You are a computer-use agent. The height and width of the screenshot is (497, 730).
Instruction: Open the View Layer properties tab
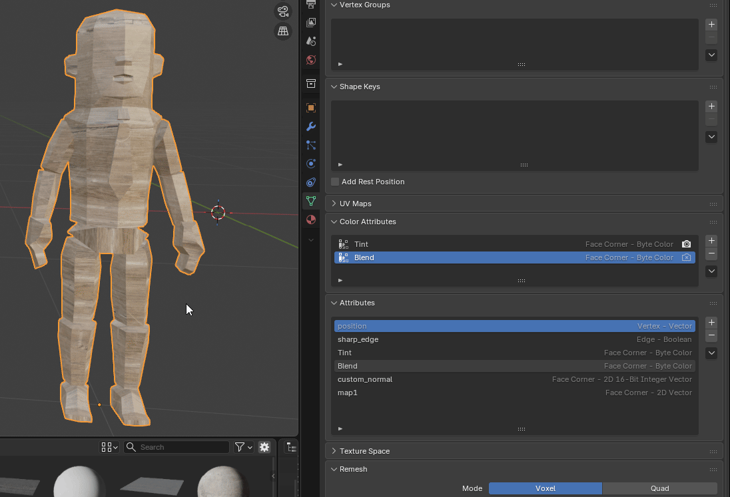(x=311, y=23)
